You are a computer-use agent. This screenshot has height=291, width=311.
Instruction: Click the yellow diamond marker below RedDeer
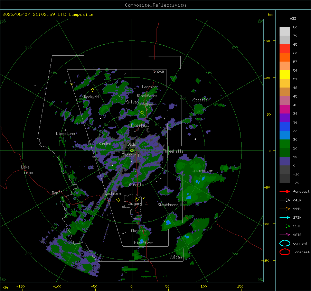142,112
